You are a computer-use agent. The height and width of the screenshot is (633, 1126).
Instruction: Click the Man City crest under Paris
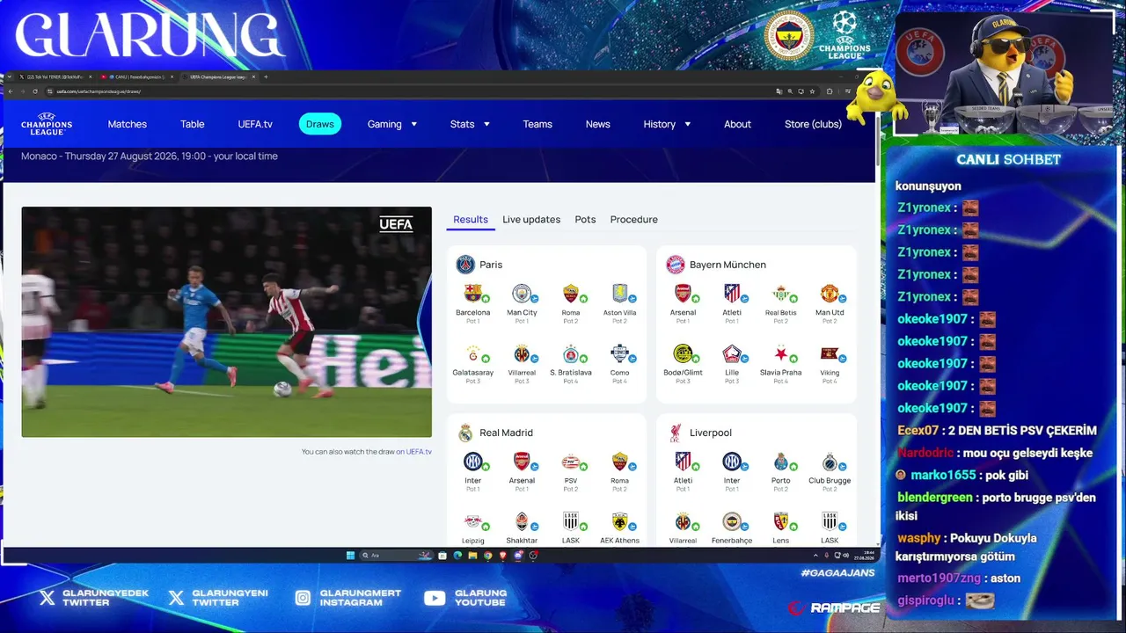[x=522, y=293]
